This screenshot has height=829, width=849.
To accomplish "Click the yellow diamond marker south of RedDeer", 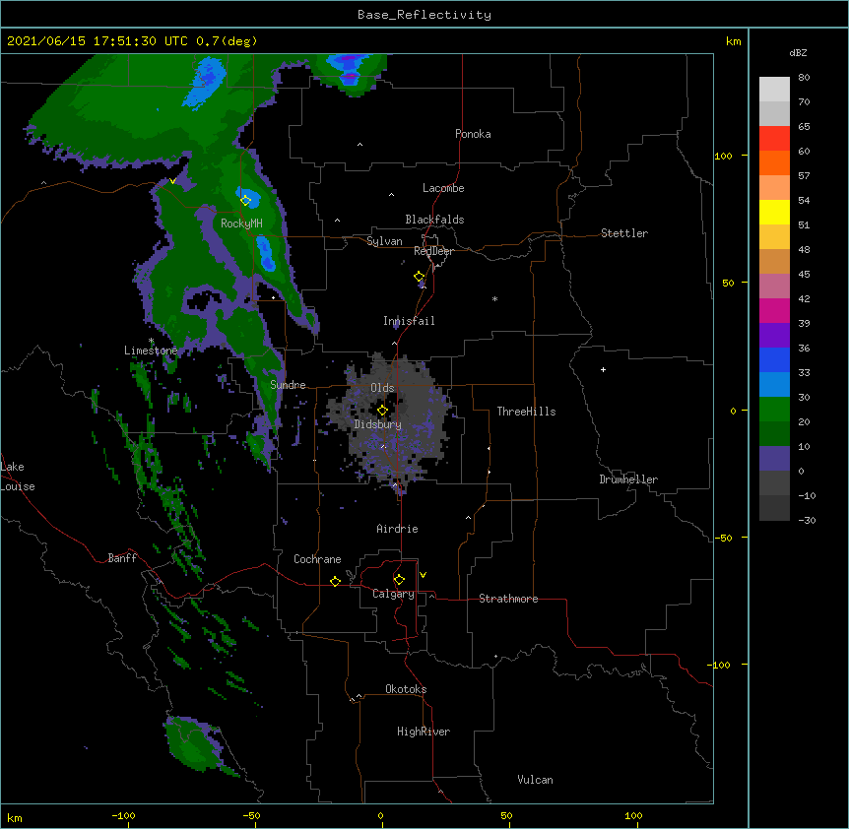I will pyautogui.click(x=420, y=277).
